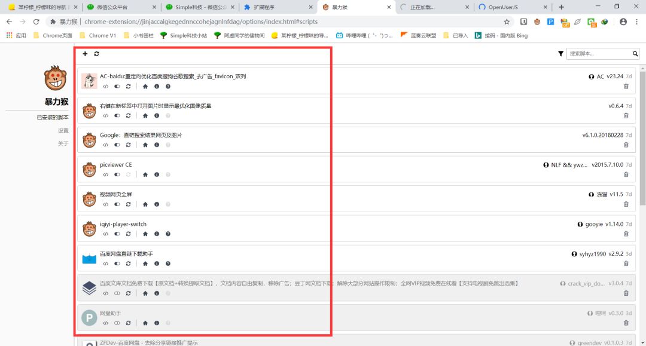Open the Chrome V1 bookmarks folder

click(97, 35)
